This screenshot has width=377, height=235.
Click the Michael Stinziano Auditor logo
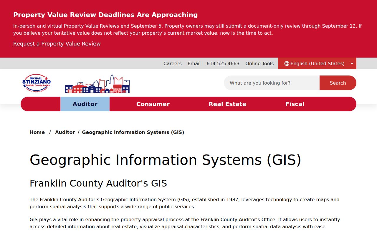tap(37, 83)
